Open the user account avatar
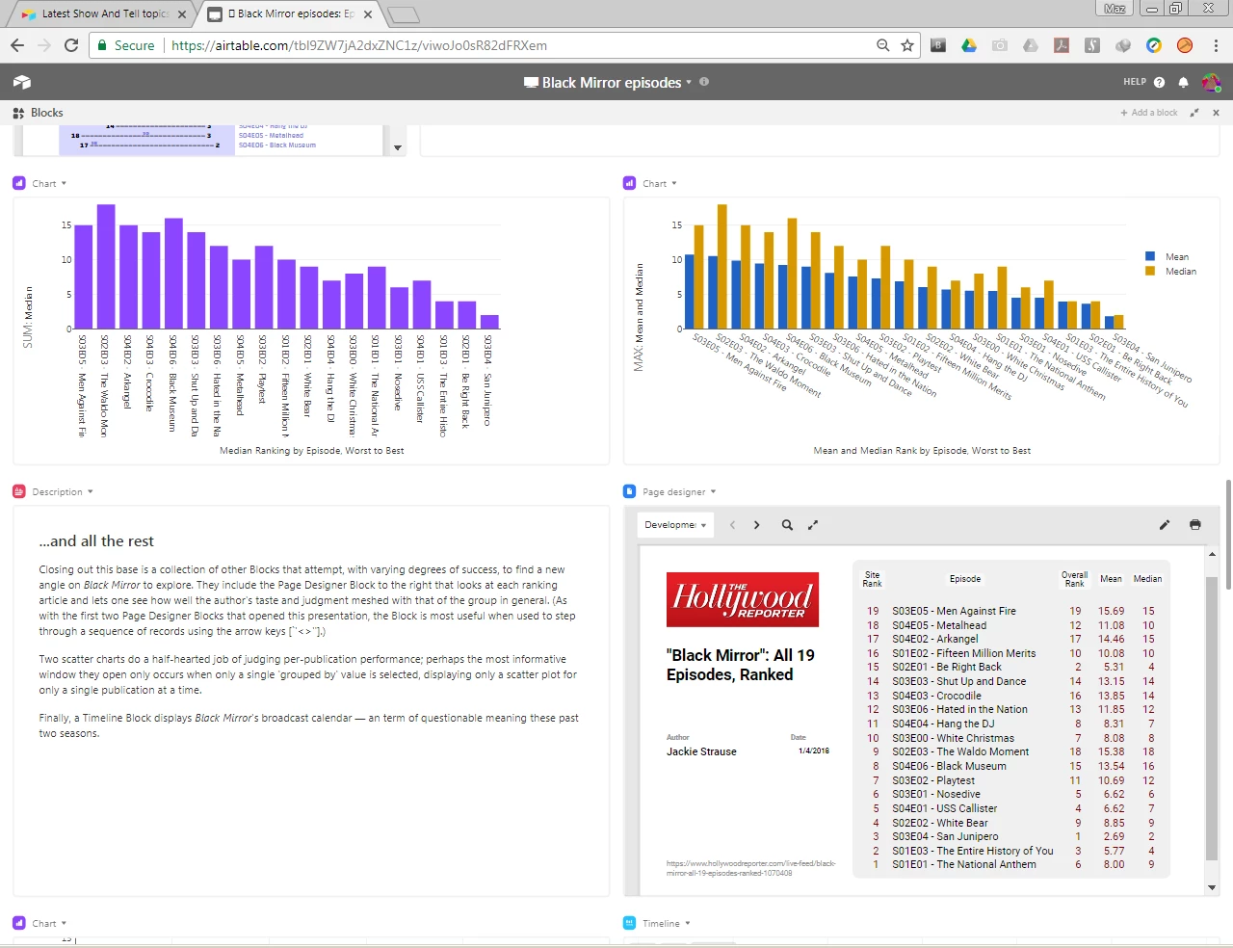This screenshot has height=948, width=1233. [1211, 83]
